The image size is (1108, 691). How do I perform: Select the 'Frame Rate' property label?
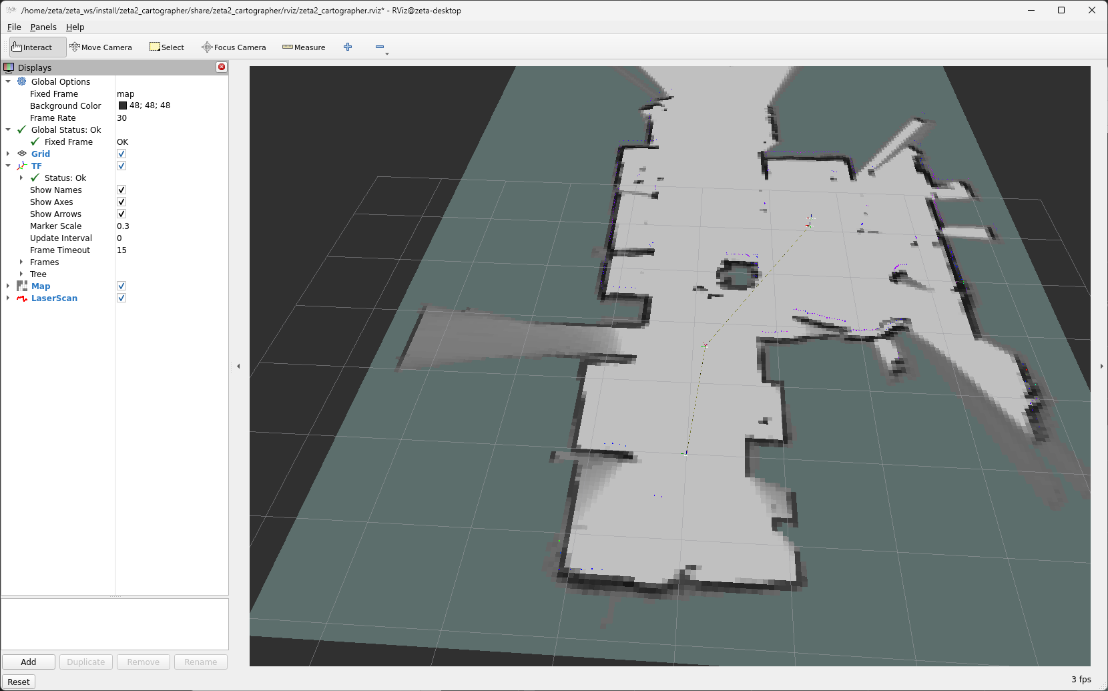[x=53, y=118]
